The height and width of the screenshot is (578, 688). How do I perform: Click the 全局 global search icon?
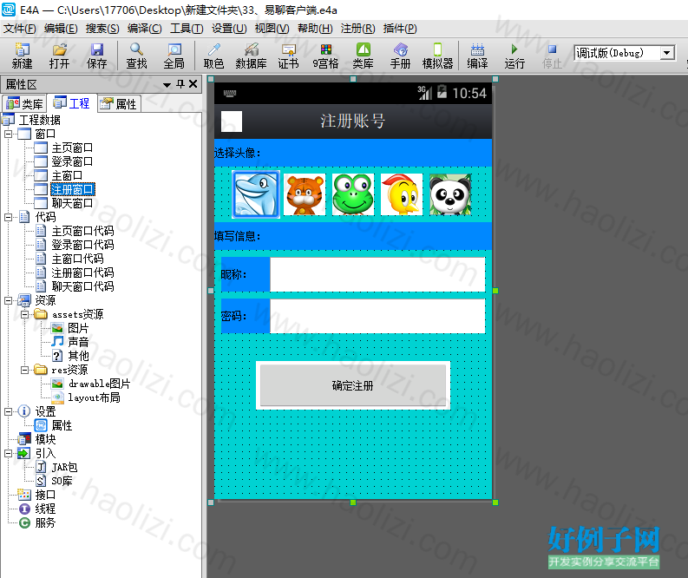pyautogui.click(x=174, y=56)
